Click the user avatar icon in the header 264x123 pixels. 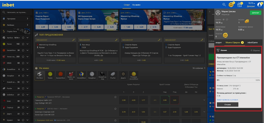point(260,5)
